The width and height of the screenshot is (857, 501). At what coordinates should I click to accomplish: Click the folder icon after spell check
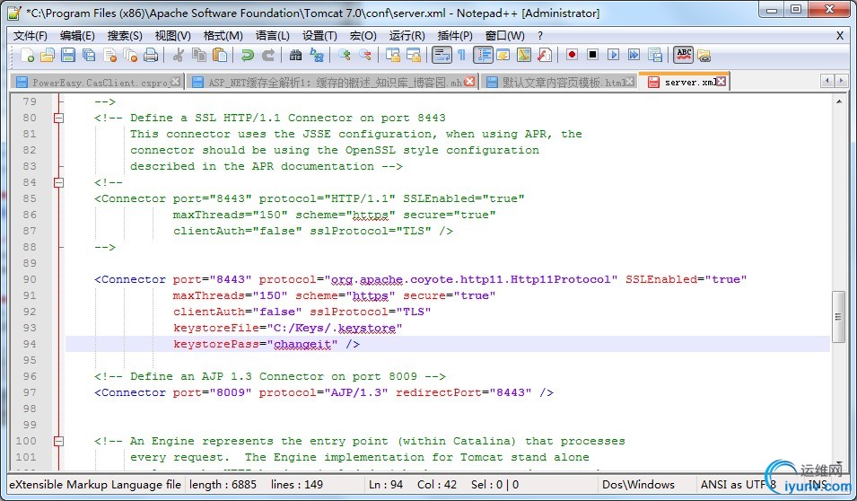tap(704, 56)
